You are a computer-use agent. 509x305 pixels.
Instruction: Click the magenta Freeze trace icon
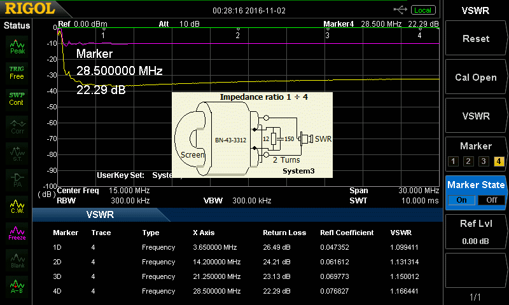(17, 233)
